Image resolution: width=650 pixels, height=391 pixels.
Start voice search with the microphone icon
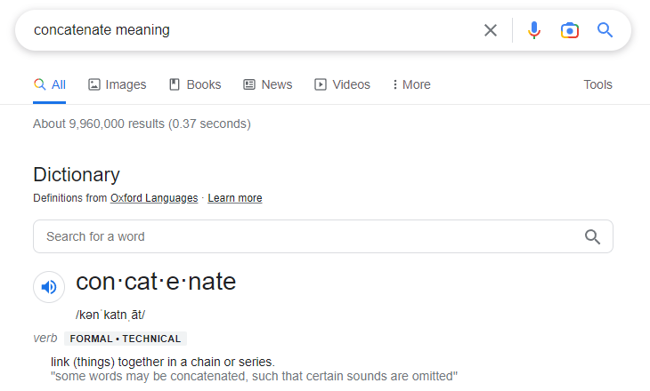click(534, 30)
